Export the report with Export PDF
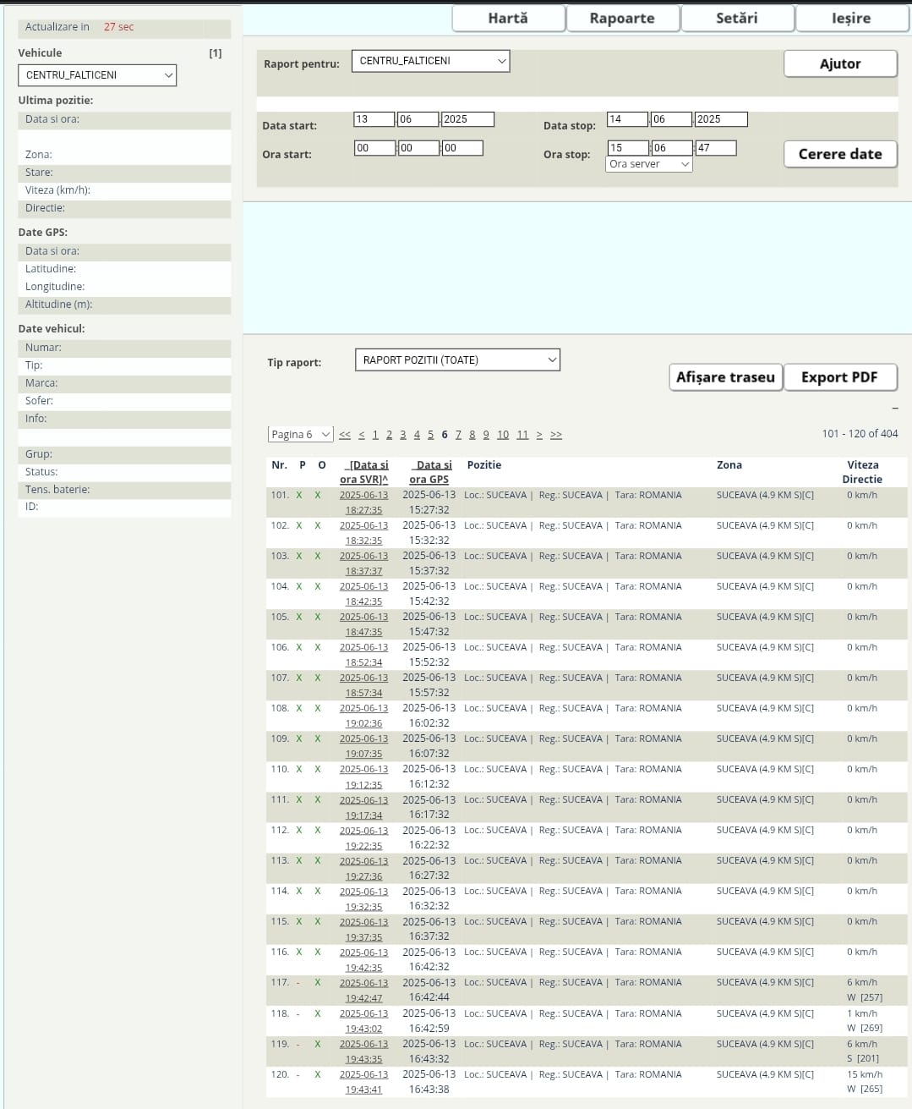 839,377
